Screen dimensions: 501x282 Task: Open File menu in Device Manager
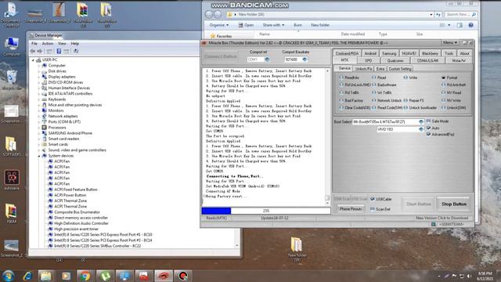point(34,44)
